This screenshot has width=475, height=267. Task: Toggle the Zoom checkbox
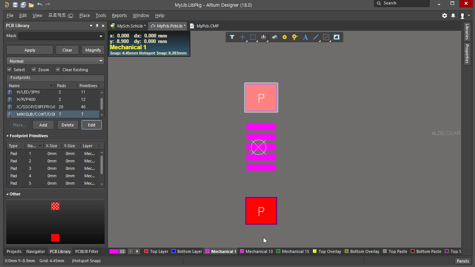point(33,69)
